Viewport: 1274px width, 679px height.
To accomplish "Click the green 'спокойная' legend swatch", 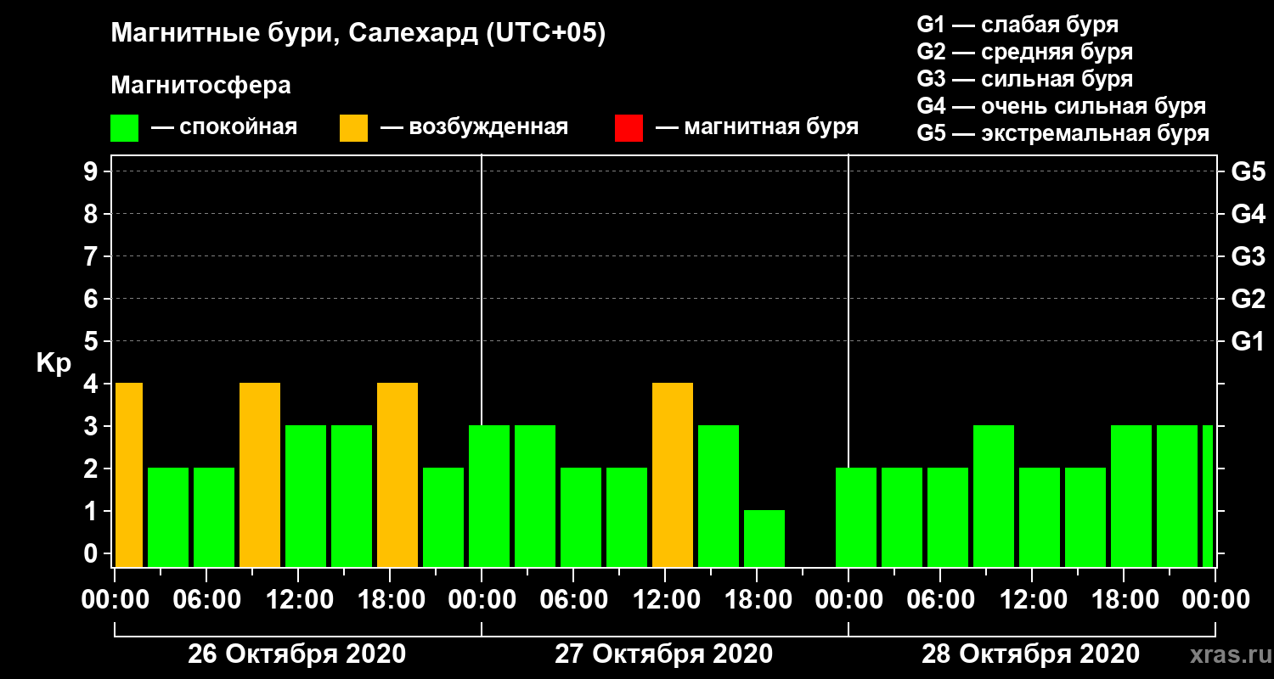I will (x=124, y=128).
